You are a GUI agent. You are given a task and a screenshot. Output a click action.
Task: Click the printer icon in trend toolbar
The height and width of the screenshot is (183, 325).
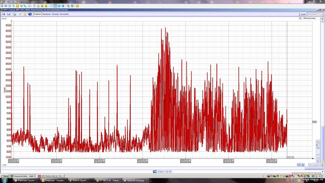pyautogui.click(x=14, y=14)
